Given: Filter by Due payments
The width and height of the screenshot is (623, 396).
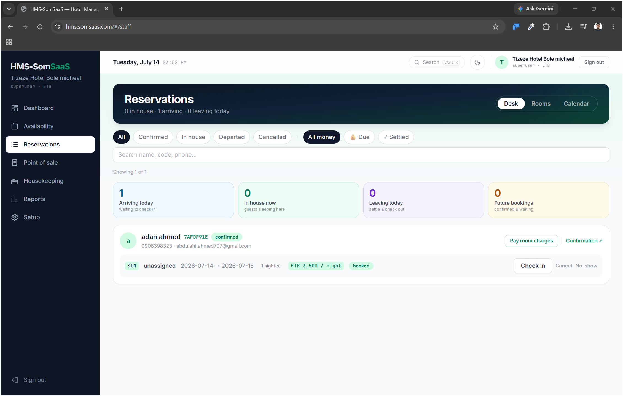Looking at the screenshot, I should click(x=359, y=137).
